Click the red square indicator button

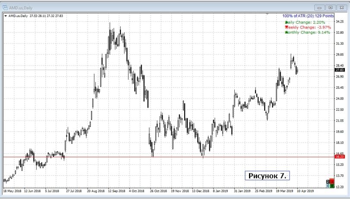[332, 181]
